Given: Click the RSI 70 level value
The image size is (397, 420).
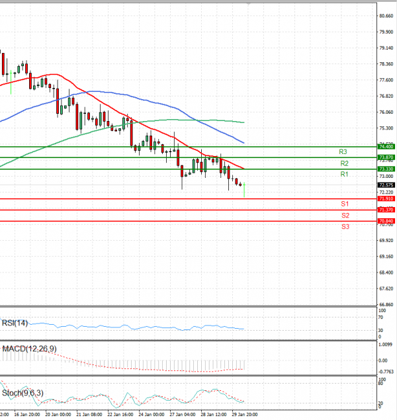Looking at the screenshot, I should click(380, 317).
